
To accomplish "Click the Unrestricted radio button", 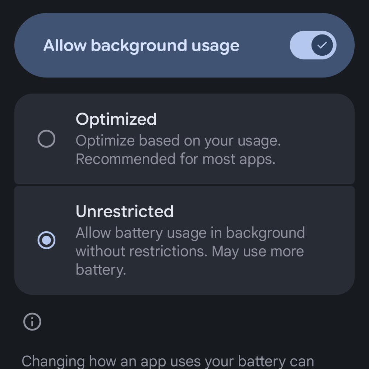I will 46,241.
